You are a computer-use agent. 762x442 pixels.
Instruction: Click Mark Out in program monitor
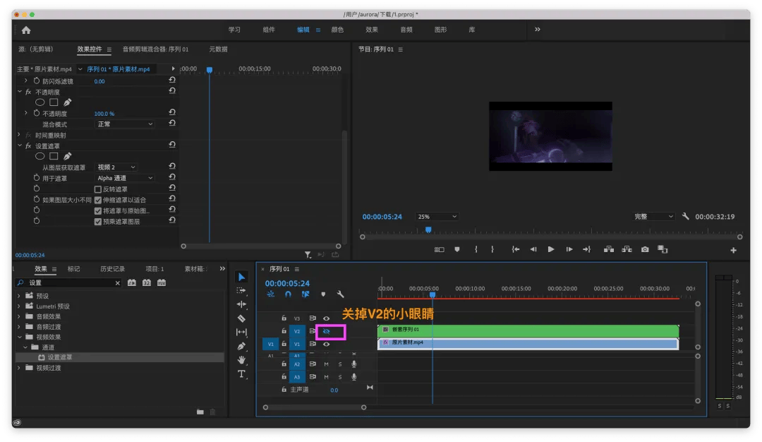point(492,249)
